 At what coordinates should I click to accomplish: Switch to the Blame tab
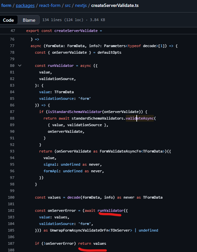click(29, 20)
